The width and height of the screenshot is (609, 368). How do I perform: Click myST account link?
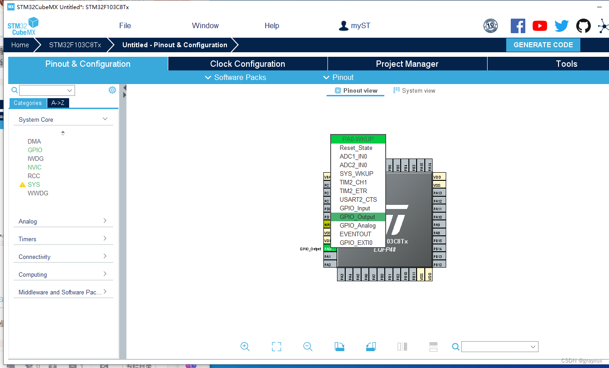[x=361, y=26]
